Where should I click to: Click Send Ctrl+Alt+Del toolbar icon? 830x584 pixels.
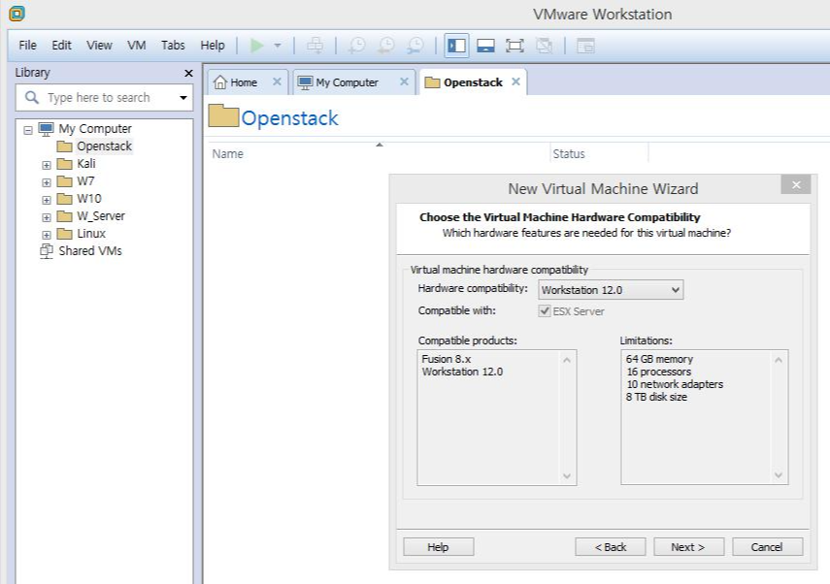click(x=315, y=46)
